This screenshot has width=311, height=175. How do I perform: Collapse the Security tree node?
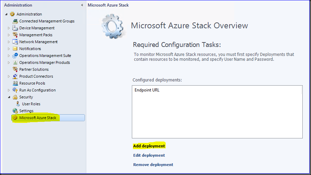click(9, 97)
